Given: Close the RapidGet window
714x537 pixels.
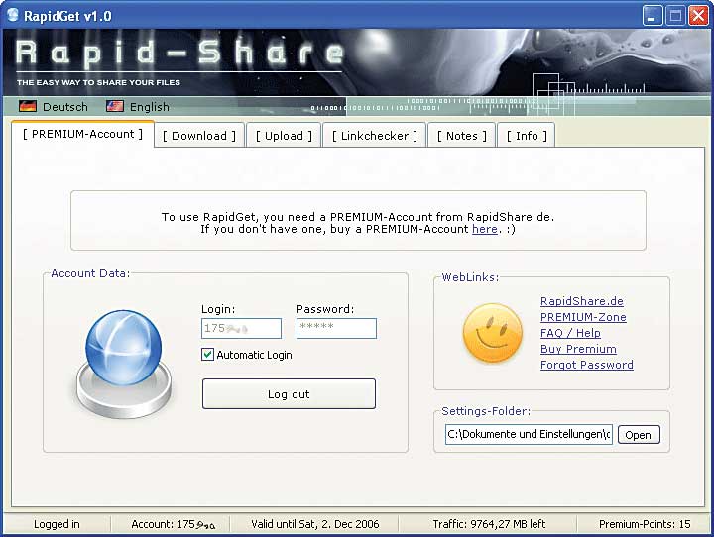Looking at the screenshot, I should click(x=698, y=16).
